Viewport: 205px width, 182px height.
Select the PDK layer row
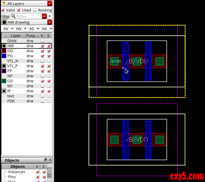pos(26,101)
